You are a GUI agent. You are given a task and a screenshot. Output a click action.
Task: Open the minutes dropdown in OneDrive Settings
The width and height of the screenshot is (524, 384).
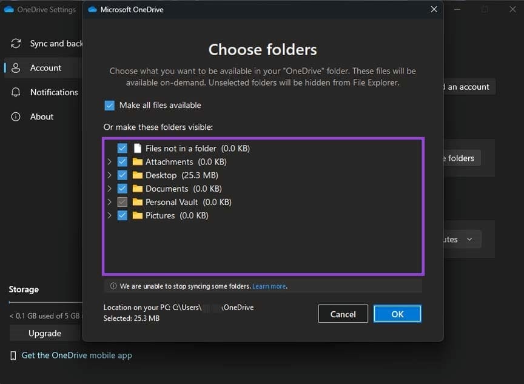point(463,239)
